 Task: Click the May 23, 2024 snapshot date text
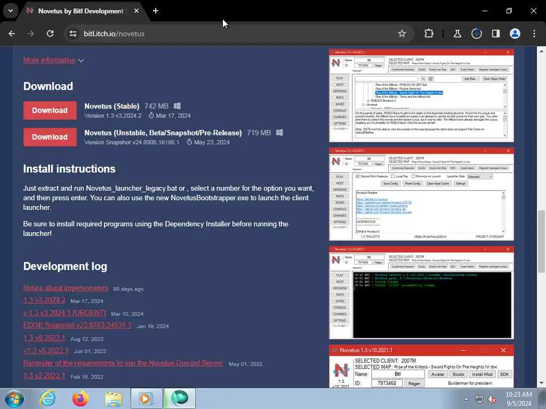[212, 142]
